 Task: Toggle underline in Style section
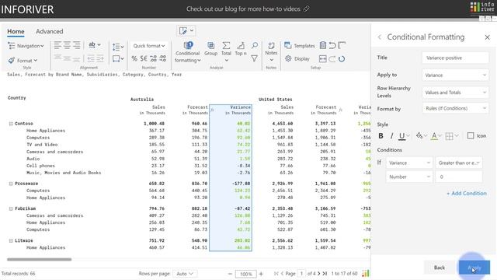pyautogui.click(x=402, y=136)
